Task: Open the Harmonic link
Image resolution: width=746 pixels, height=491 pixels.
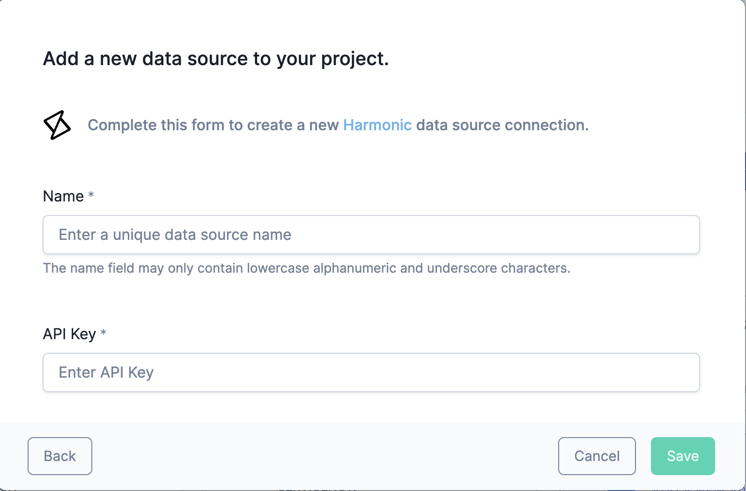Action: click(x=377, y=125)
